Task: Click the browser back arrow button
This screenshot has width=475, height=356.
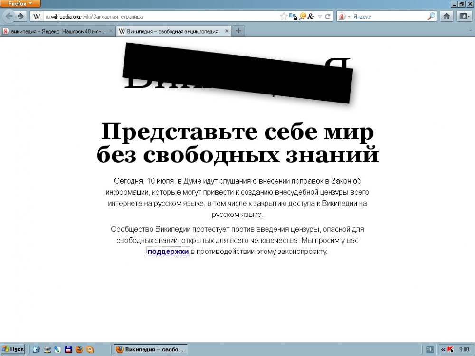Action: coord(9,16)
